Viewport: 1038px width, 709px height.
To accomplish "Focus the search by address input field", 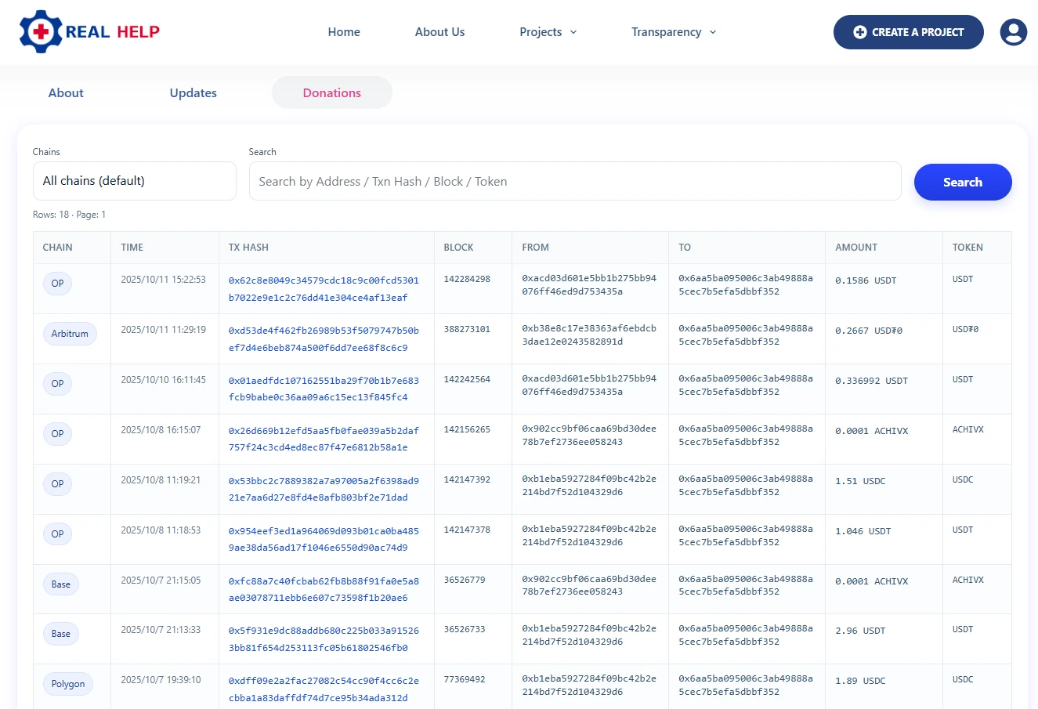I will 574,182.
